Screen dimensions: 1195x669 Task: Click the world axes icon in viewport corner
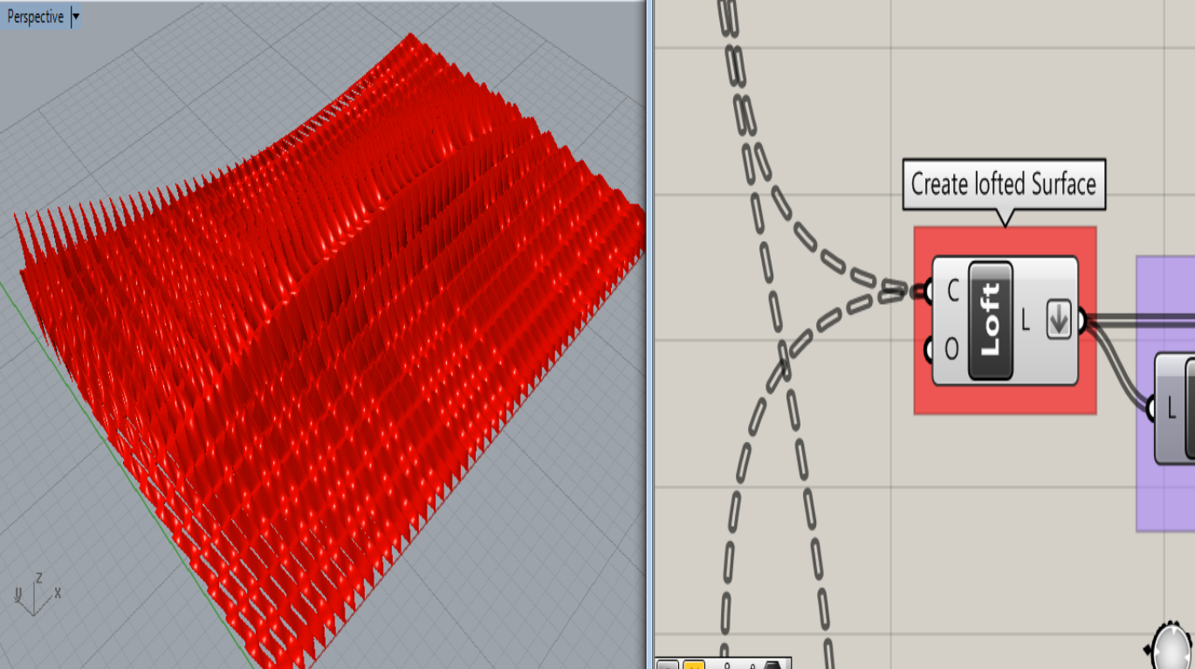[x=35, y=594]
